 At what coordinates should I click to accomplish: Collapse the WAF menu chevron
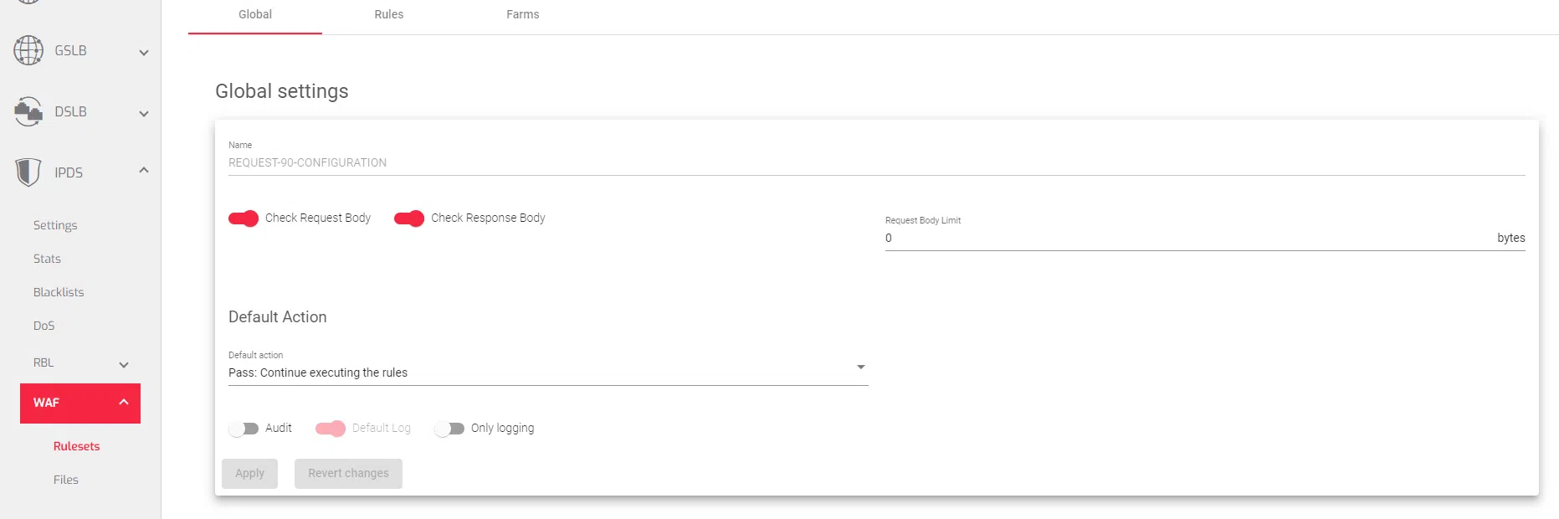point(124,403)
